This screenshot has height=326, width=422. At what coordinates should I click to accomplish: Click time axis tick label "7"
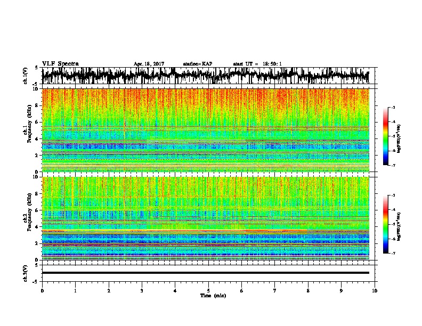coord(275,291)
